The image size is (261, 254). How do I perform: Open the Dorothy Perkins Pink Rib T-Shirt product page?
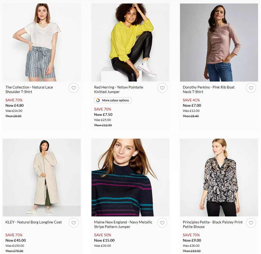(x=209, y=90)
